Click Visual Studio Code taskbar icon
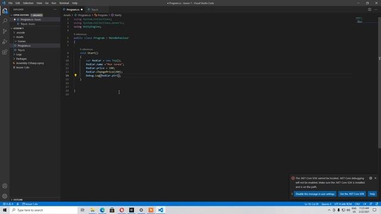 click(x=161, y=210)
